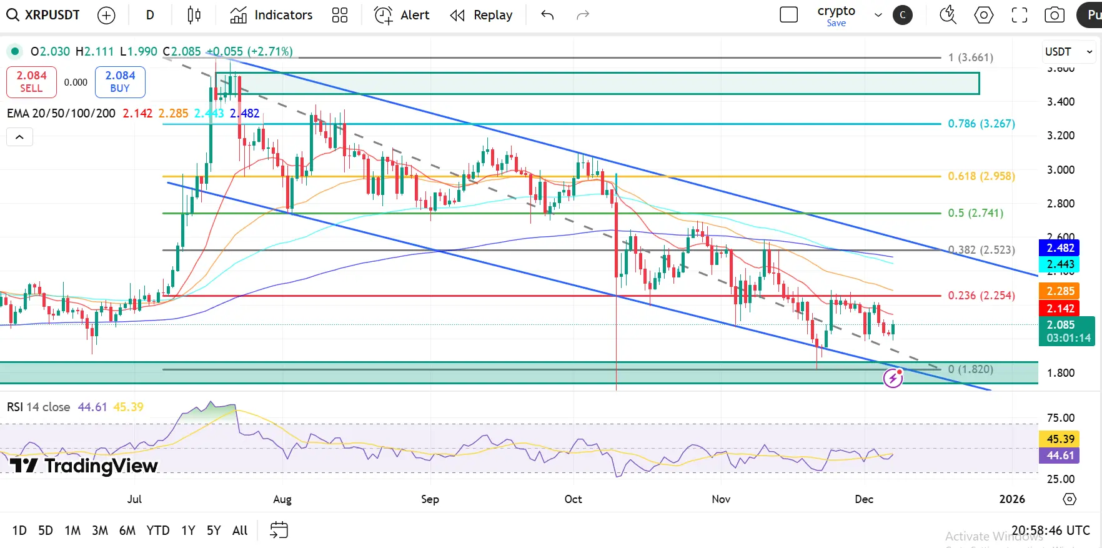1102x548 pixels.
Task: Select 3M date range
Action: (100, 531)
